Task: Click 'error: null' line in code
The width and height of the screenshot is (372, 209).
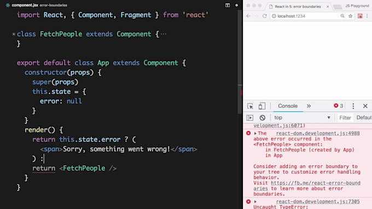Action: (61, 101)
